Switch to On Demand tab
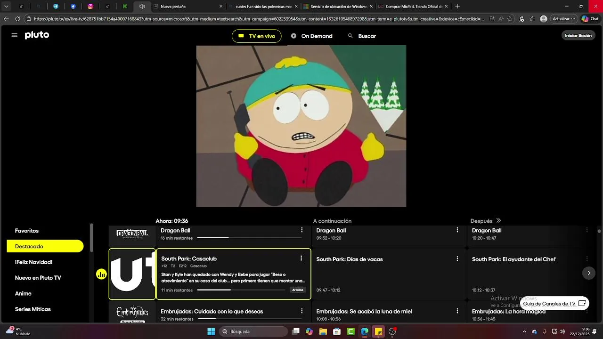603x339 pixels. (311, 36)
